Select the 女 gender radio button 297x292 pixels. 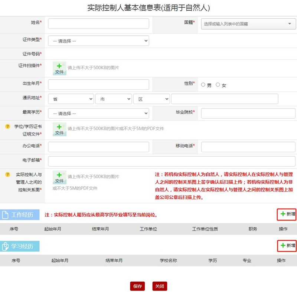pyautogui.click(x=218, y=85)
